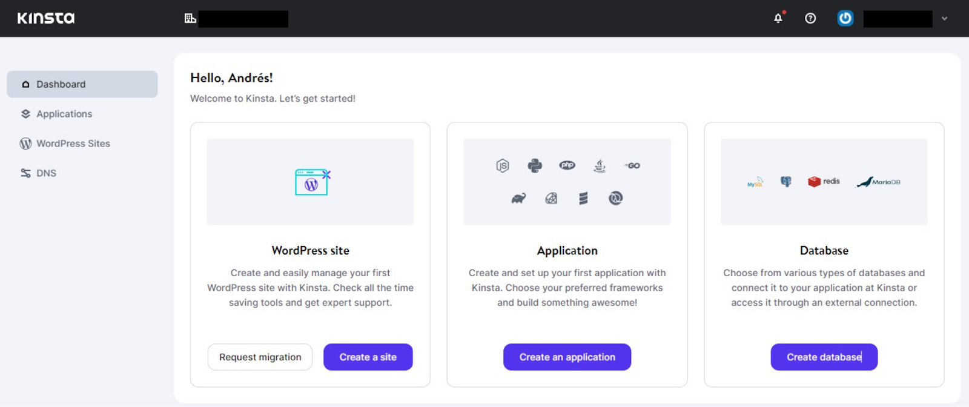Open notifications bell icon
The height and width of the screenshot is (407, 969).
tap(778, 18)
